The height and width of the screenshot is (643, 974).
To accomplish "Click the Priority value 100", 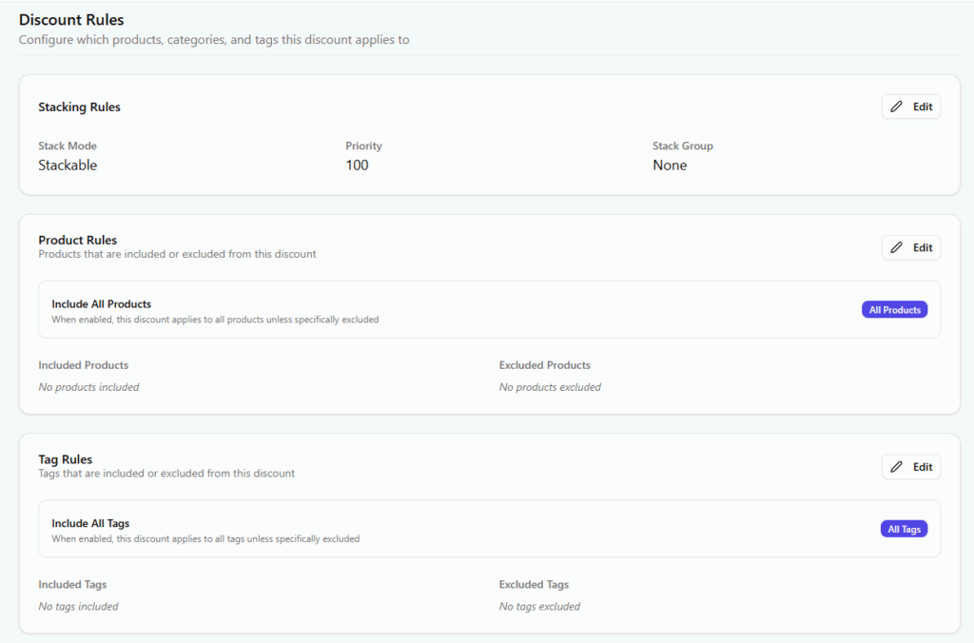I will pos(357,166).
